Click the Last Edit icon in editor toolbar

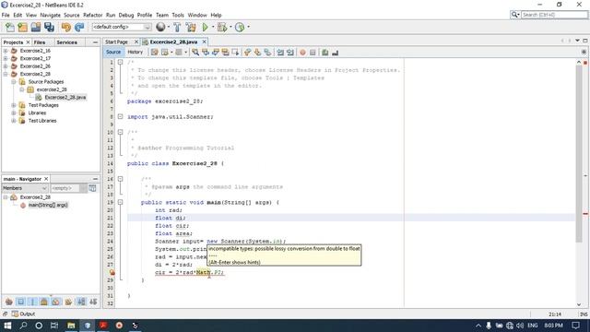coord(155,53)
